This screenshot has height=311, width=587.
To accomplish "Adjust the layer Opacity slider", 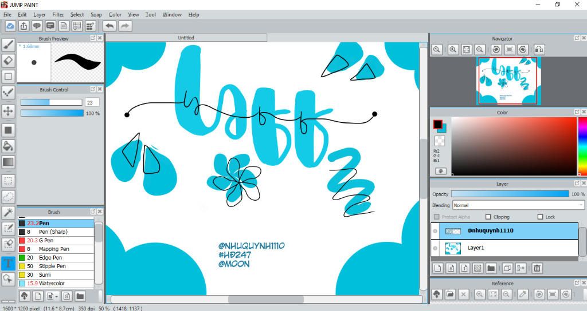I will [x=510, y=194].
